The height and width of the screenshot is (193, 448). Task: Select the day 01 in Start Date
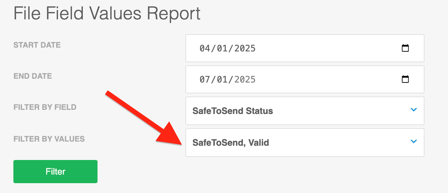[x=222, y=48]
